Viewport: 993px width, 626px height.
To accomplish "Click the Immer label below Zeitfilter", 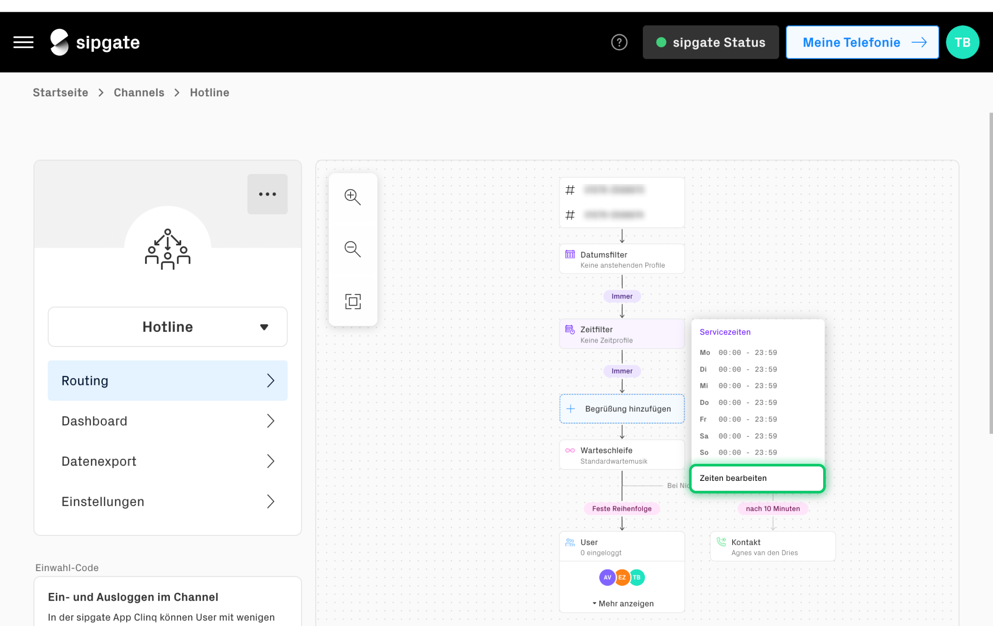I will (x=622, y=371).
